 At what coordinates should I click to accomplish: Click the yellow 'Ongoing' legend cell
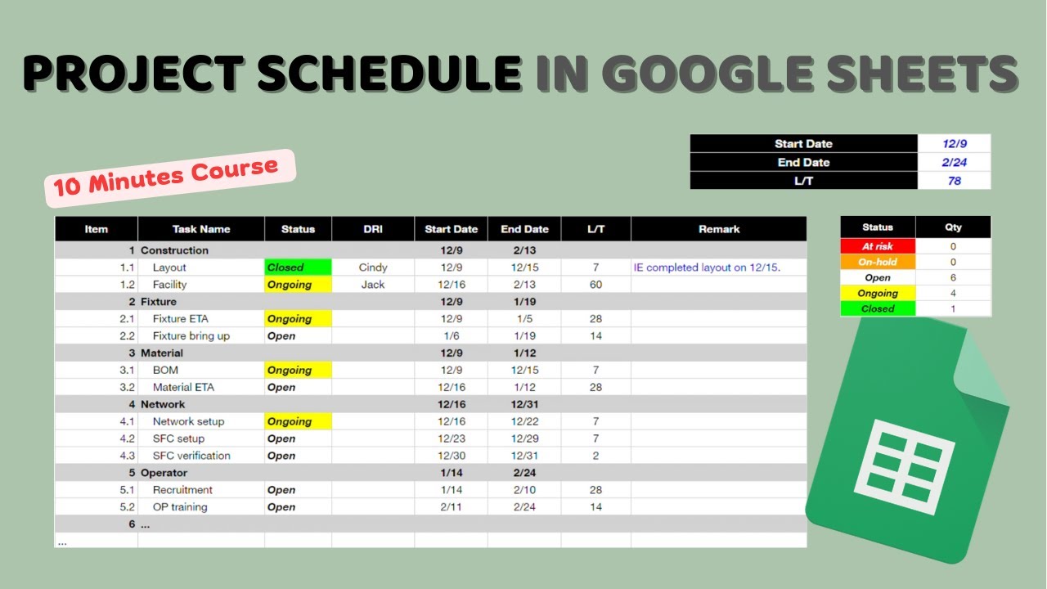[x=878, y=293]
